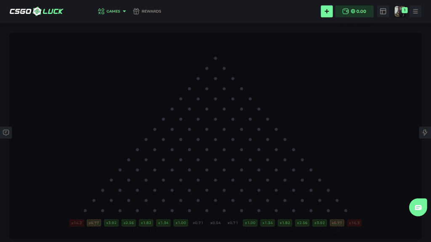Click the CSGOLUCK logo to go home

click(36, 11)
